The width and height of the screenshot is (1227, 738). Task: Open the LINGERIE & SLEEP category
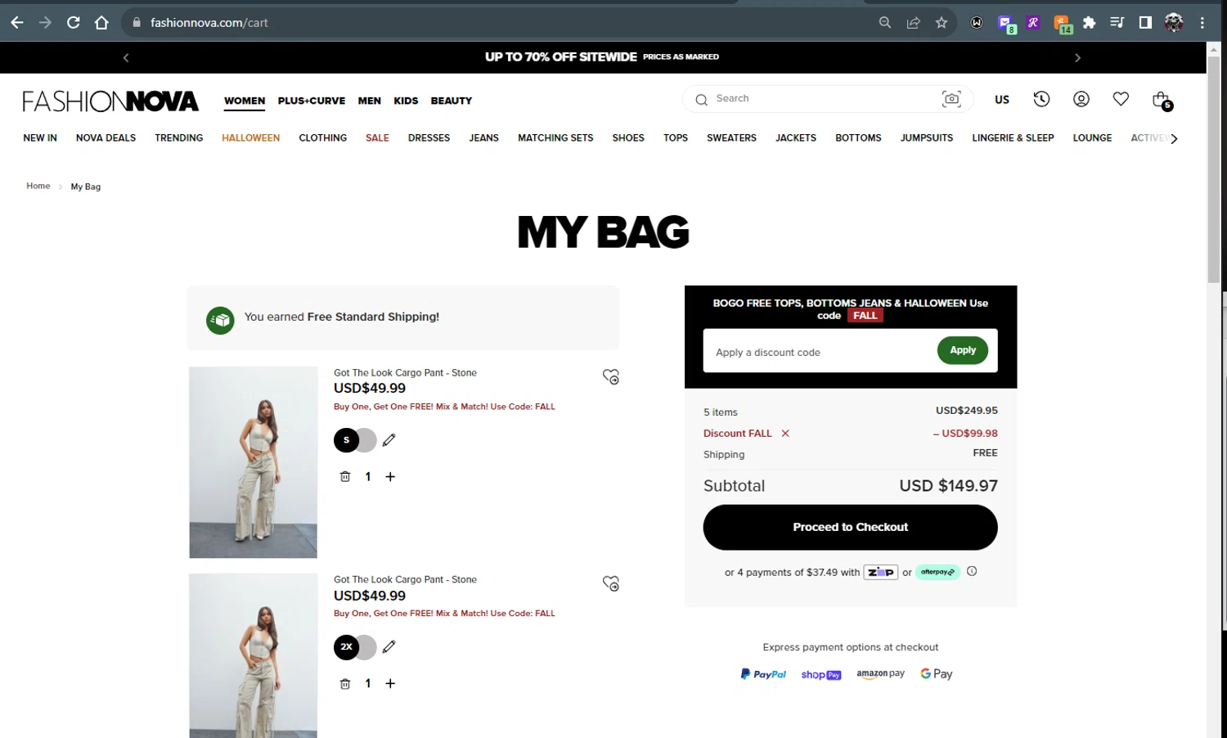pyautogui.click(x=1014, y=138)
